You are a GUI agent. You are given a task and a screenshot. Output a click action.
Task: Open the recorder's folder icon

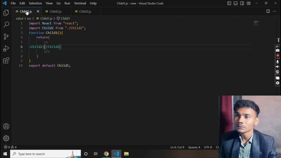tap(277, 78)
